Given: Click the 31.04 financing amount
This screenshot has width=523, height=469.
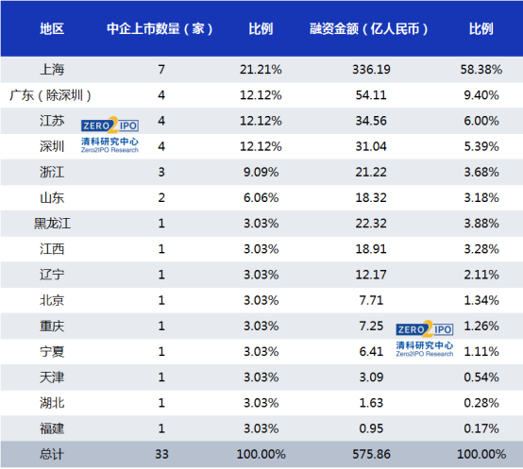Looking at the screenshot, I should [371, 146].
